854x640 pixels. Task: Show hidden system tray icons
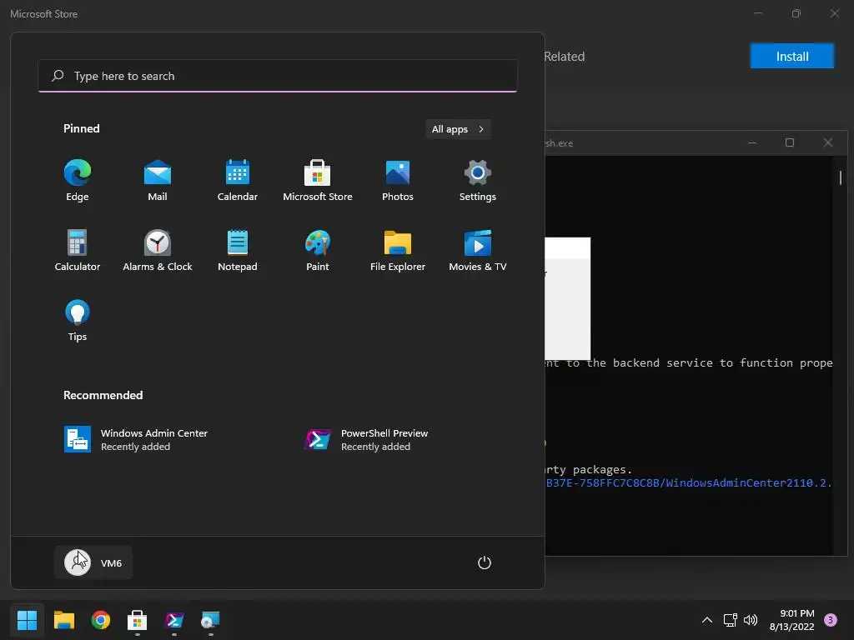coord(707,620)
